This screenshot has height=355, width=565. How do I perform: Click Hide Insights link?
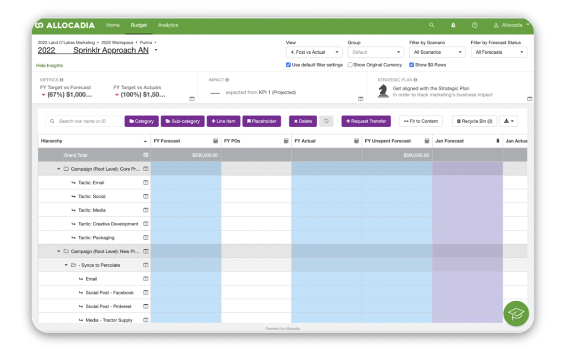coord(49,66)
